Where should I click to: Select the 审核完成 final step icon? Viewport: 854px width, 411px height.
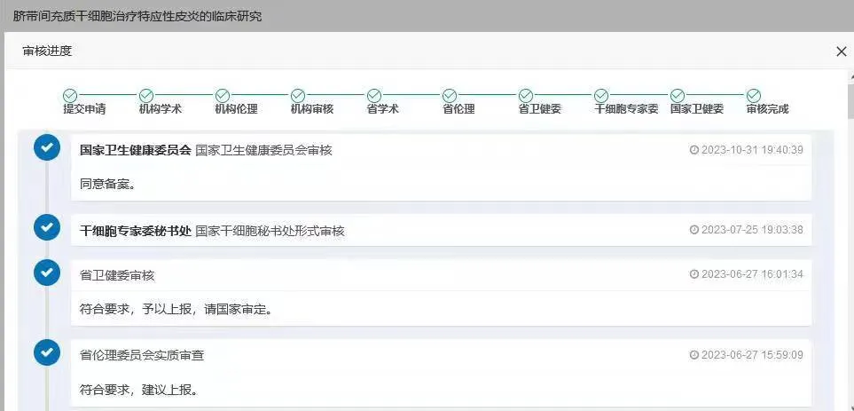[x=753, y=95]
